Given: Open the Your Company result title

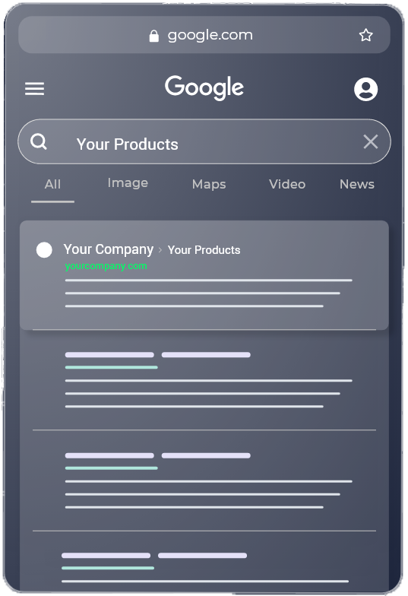Looking at the screenshot, I should point(108,249).
